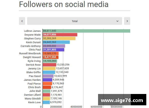149x108 pixels.
Task: Click the 10,622,999 value next to Pau Gasol
Action: point(60,76)
